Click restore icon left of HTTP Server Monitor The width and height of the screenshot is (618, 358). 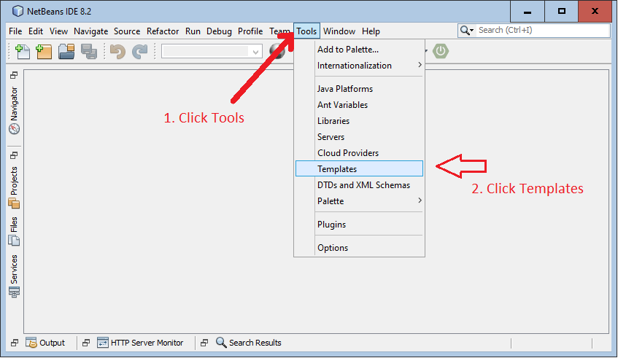[x=86, y=343]
